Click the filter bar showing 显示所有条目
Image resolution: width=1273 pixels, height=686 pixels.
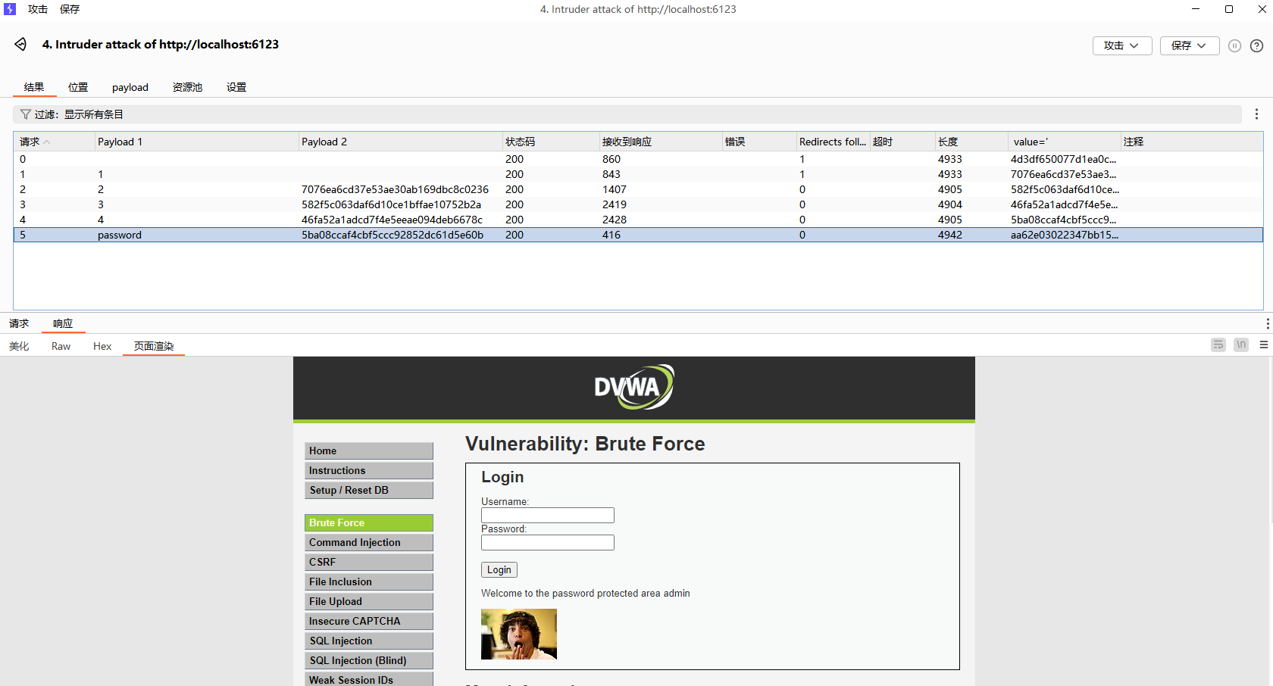pyautogui.click(x=627, y=114)
